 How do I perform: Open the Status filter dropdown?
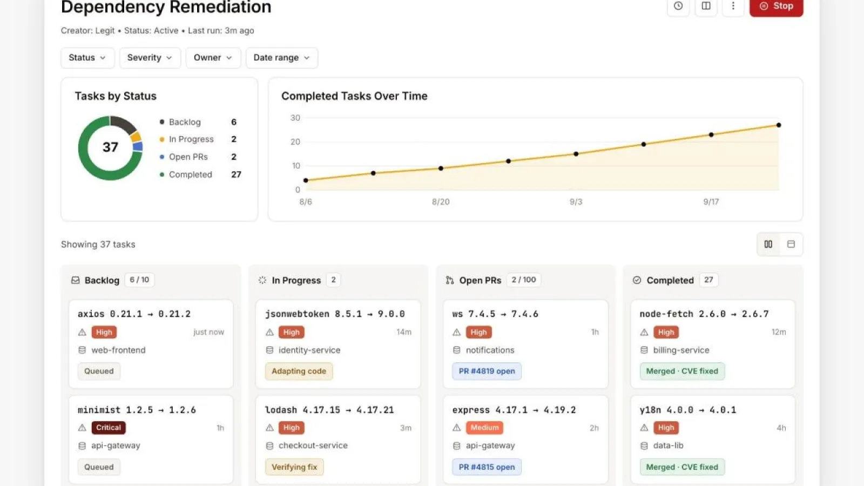click(x=87, y=58)
